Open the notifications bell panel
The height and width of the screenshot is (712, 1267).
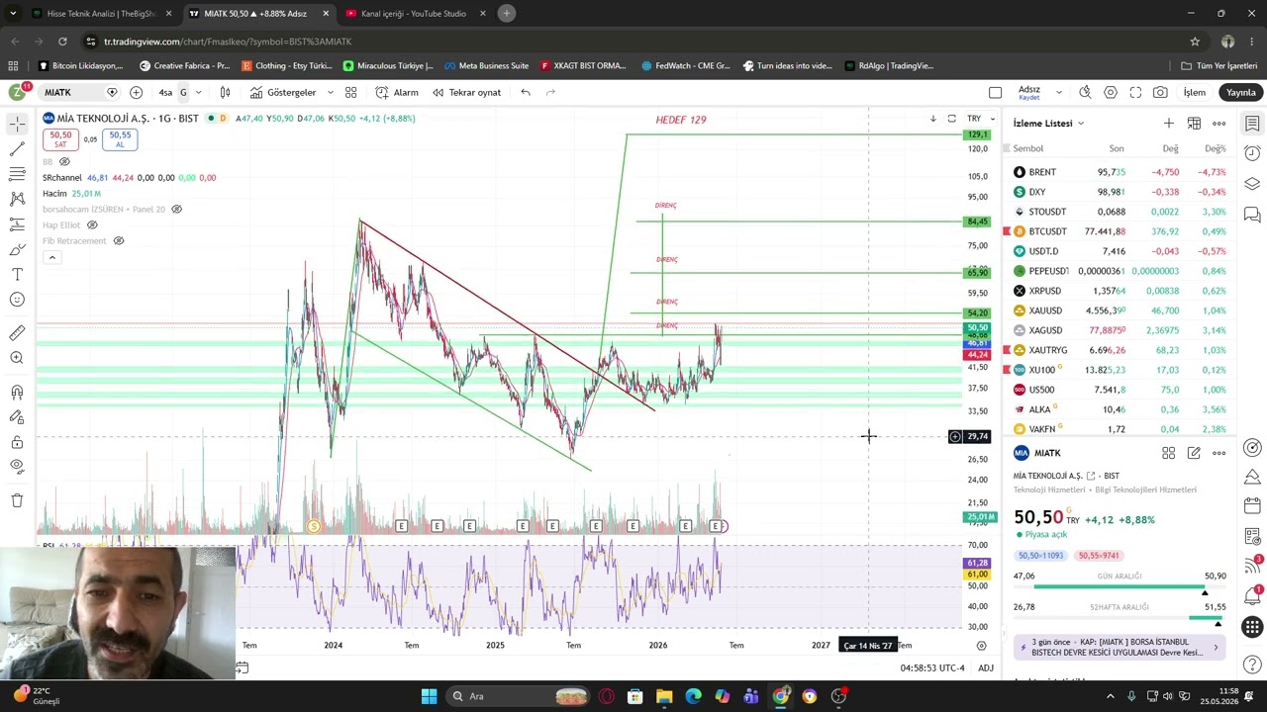[x=1252, y=596]
